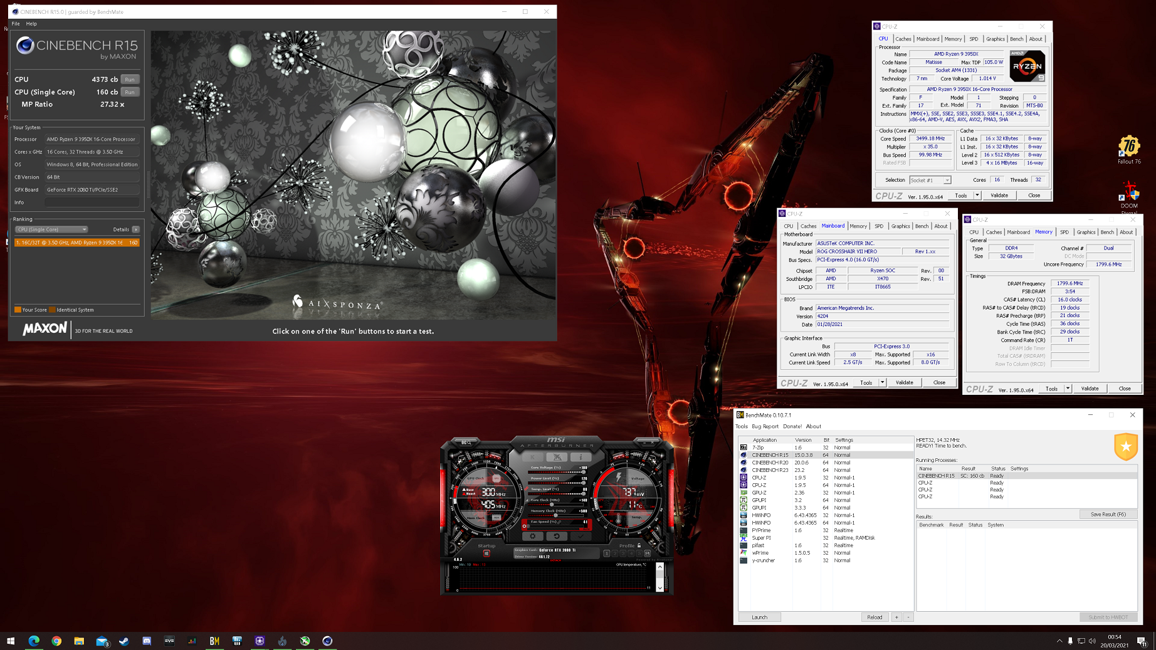
Task: Open Windows Start menu
Action: click(11, 641)
